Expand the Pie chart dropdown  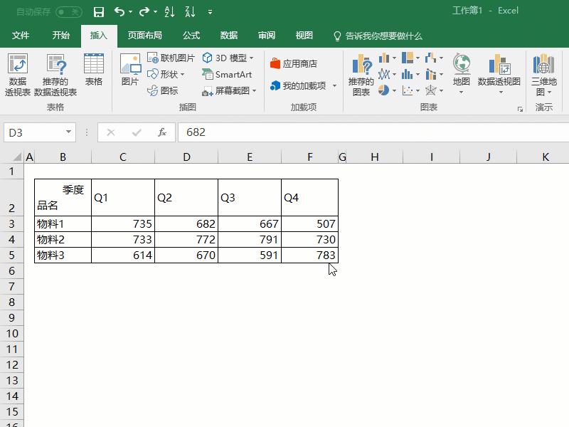[x=393, y=90]
